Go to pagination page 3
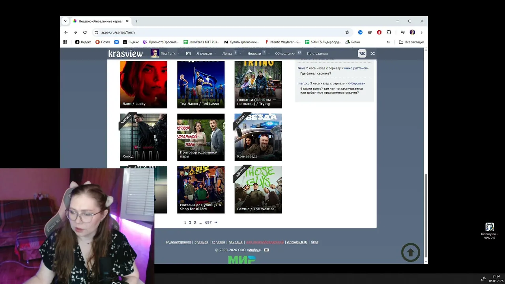 (195, 222)
